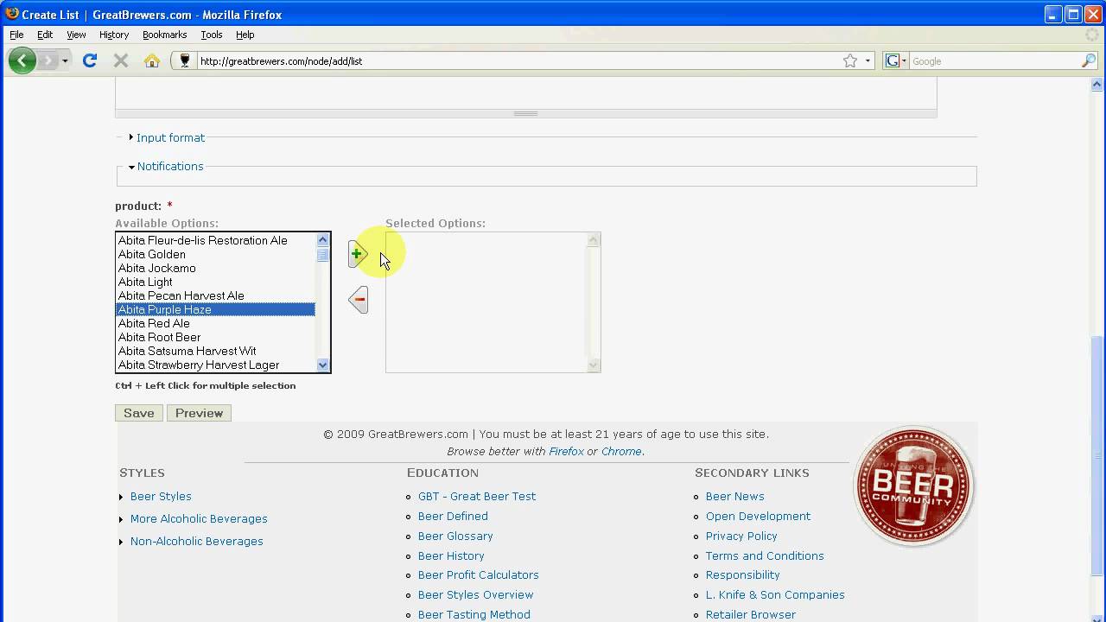Image resolution: width=1106 pixels, height=622 pixels.
Task: Select Abita Strawberry Harvest Lager option
Action: pos(216,365)
